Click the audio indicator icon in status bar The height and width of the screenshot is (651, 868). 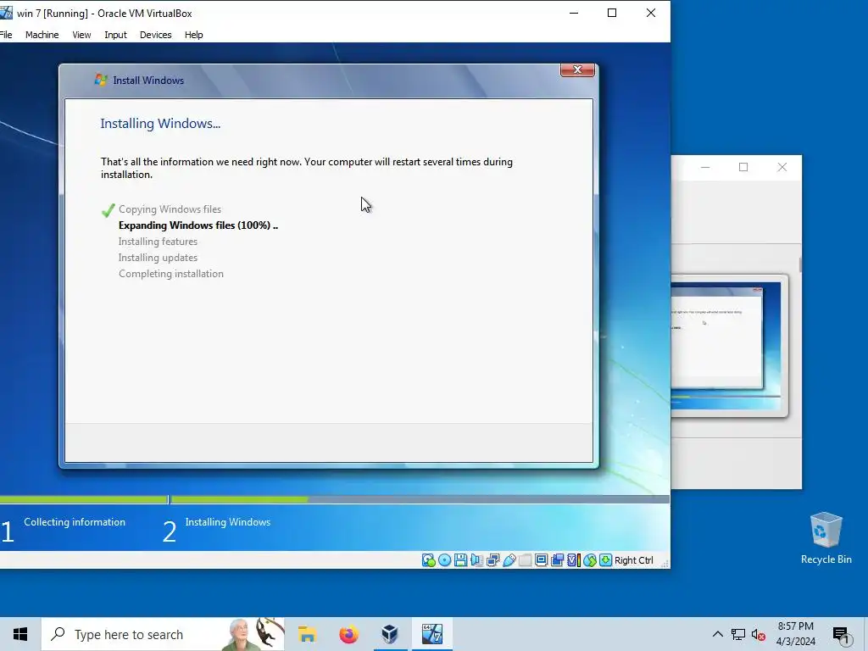(476, 560)
